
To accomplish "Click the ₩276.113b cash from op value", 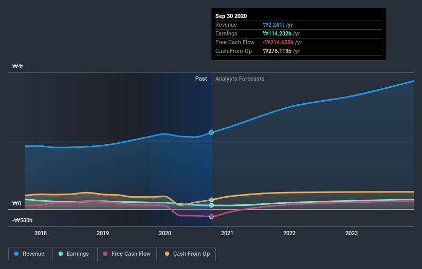I will (x=277, y=51).
